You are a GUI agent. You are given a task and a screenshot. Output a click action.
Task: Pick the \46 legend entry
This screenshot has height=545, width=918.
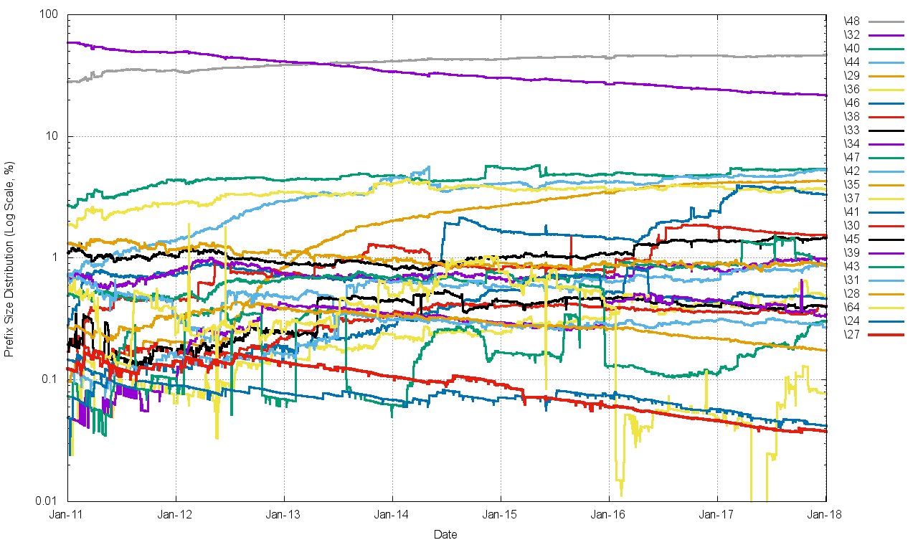pos(853,103)
